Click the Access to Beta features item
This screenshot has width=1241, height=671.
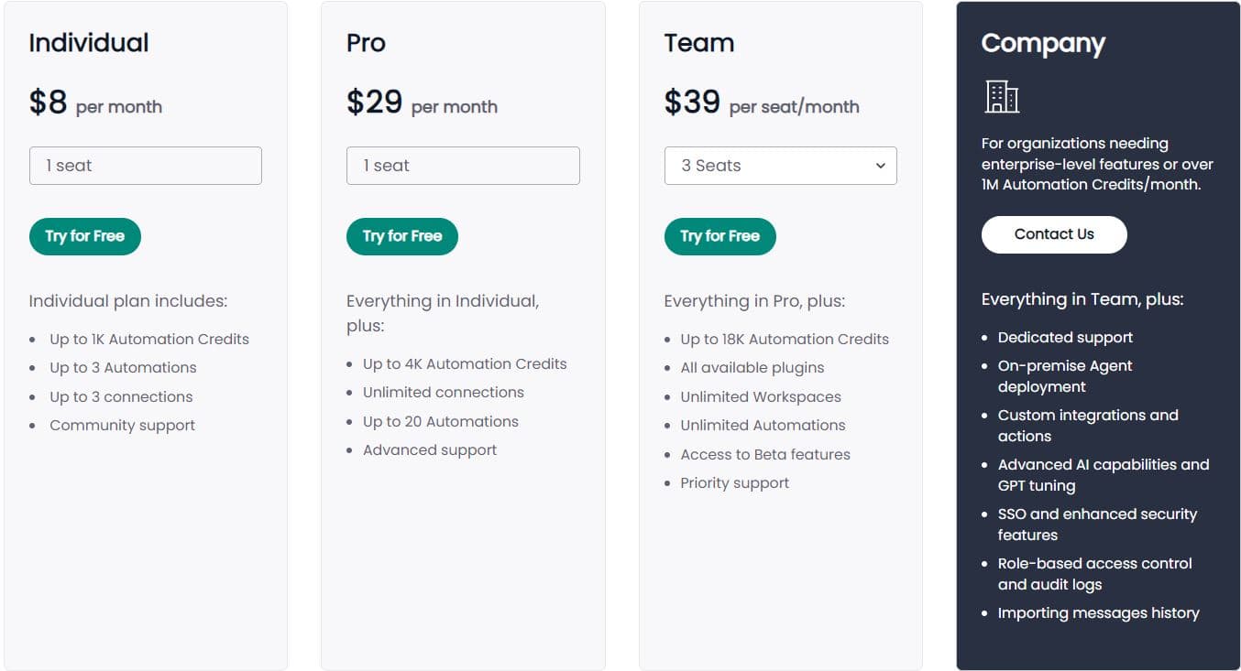(x=765, y=454)
